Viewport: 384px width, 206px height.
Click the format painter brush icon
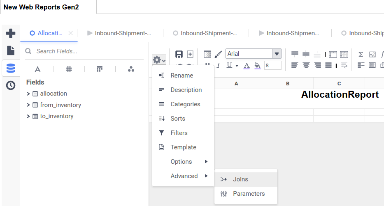click(x=218, y=54)
